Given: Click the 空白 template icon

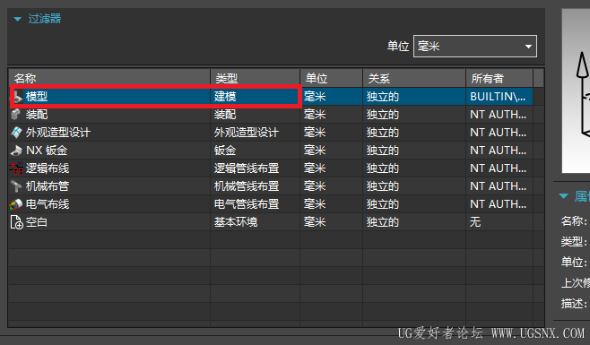Looking at the screenshot, I should [16, 222].
